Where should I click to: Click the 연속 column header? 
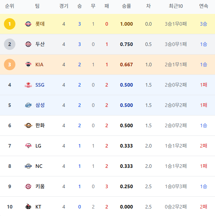coord(204,6)
